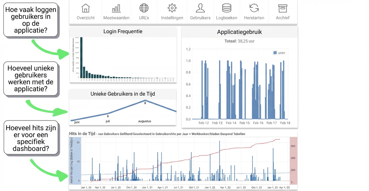Click the data point labeled 8 at augustus
Viewport: 369px width, 191px height.
[x=145, y=100]
